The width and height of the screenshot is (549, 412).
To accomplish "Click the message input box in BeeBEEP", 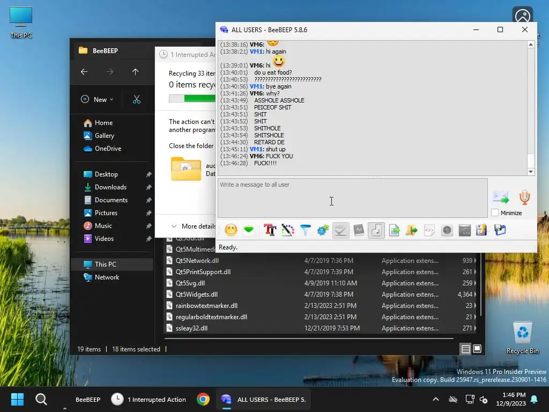I will pos(353,198).
